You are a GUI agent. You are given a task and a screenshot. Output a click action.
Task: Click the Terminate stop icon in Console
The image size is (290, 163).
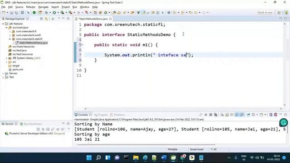tap(206, 115)
